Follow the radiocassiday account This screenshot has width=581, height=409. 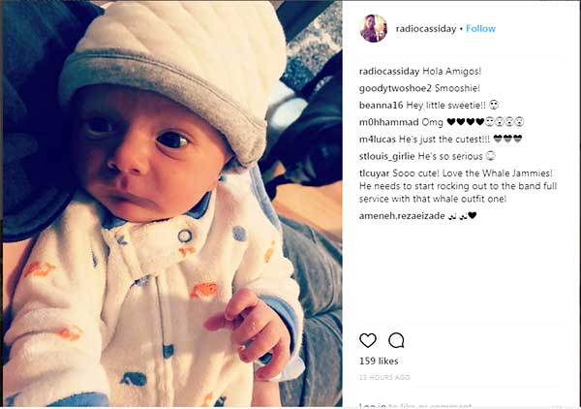tap(480, 28)
